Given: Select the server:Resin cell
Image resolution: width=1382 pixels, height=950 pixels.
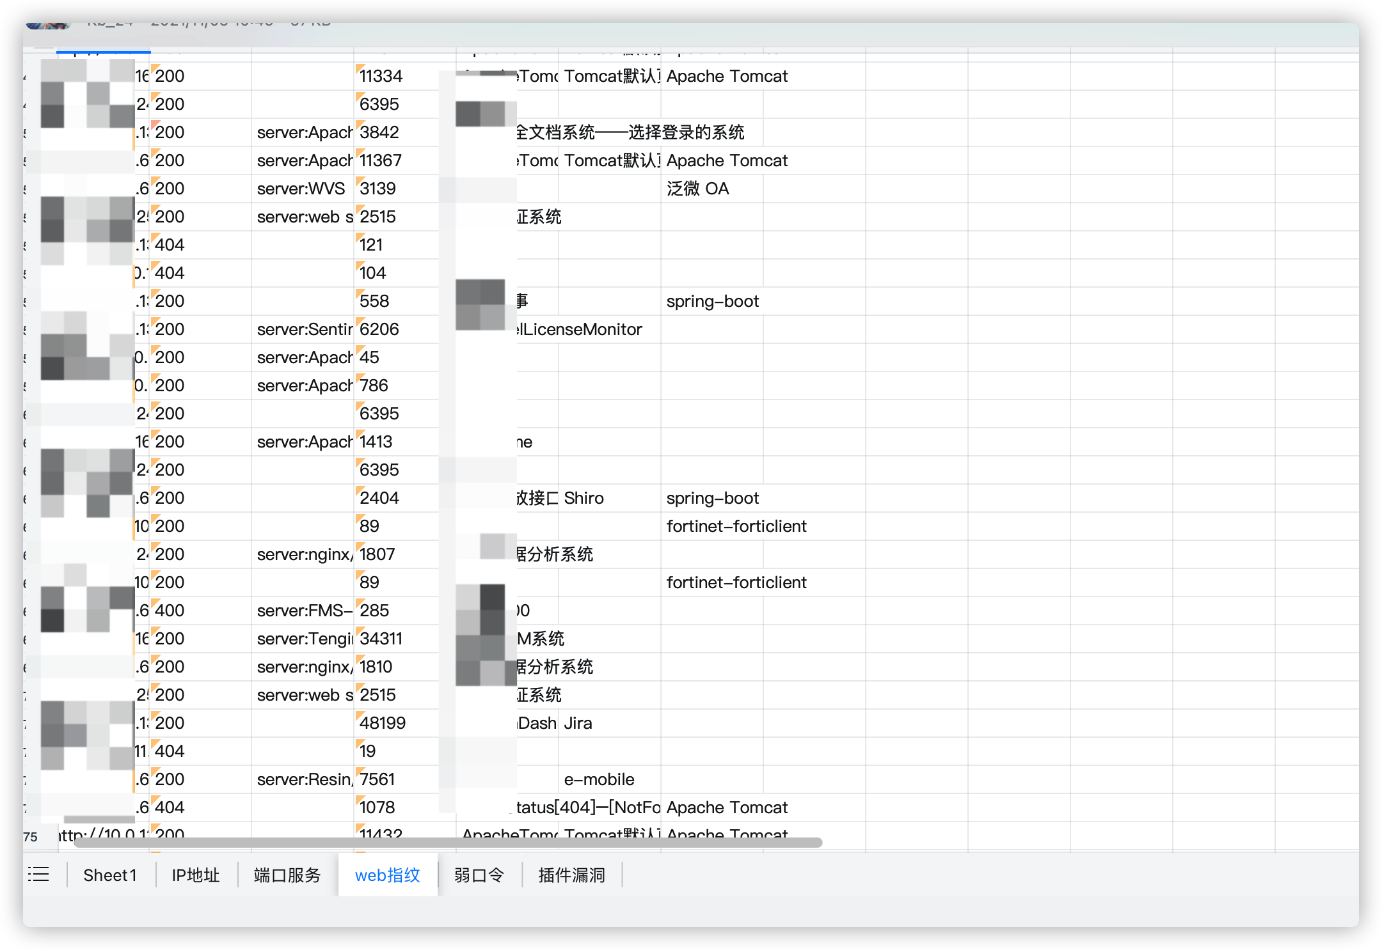Looking at the screenshot, I should [304, 779].
